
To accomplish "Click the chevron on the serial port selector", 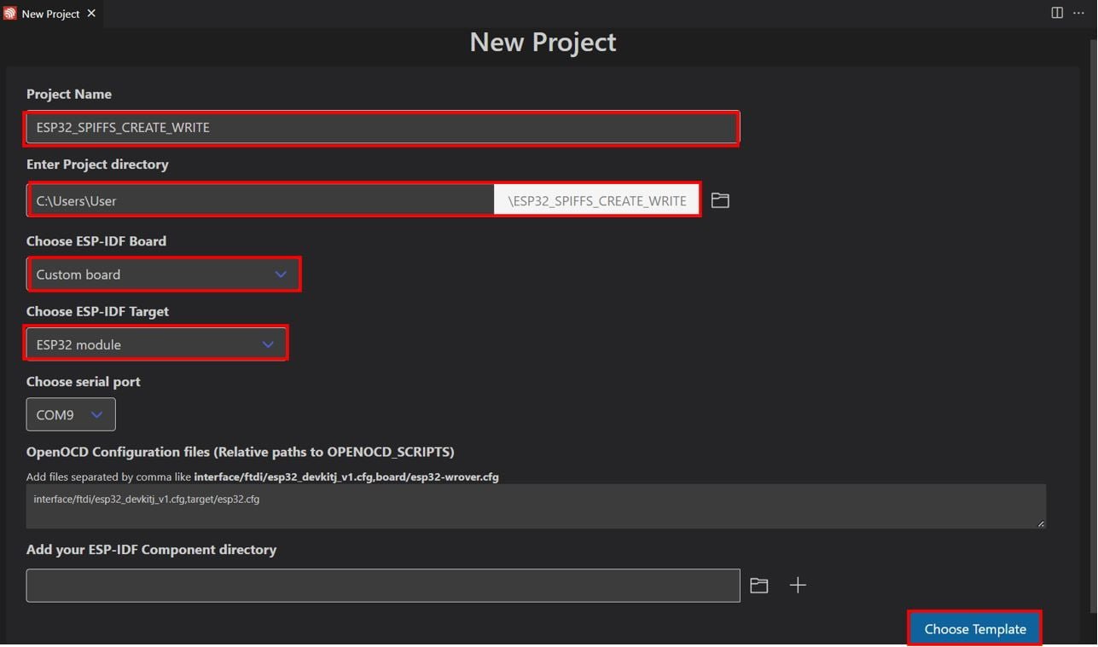I will (x=96, y=414).
